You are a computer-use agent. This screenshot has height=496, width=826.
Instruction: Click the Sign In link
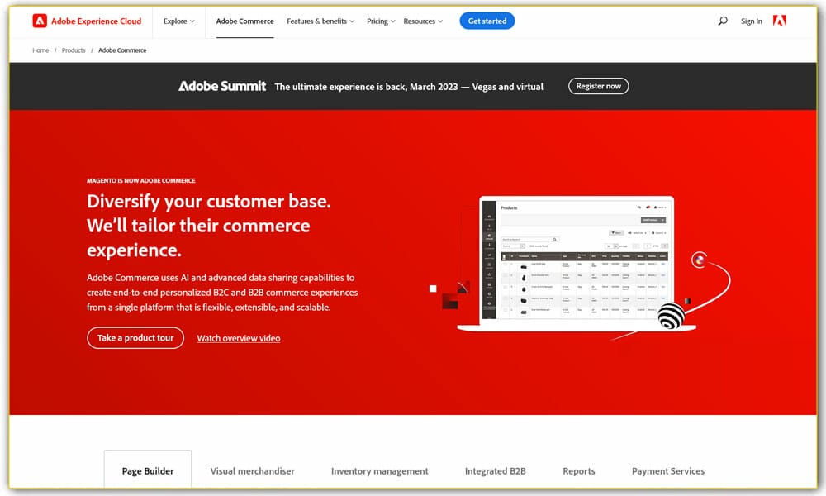click(751, 21)
